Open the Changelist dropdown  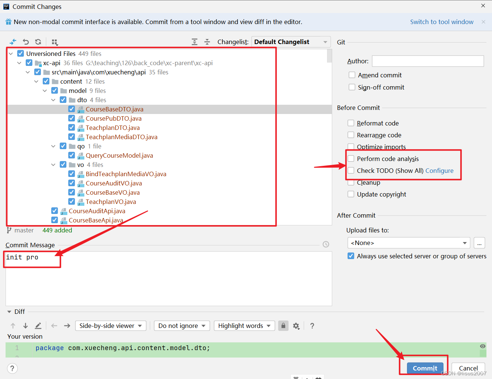tap(291, 42)
